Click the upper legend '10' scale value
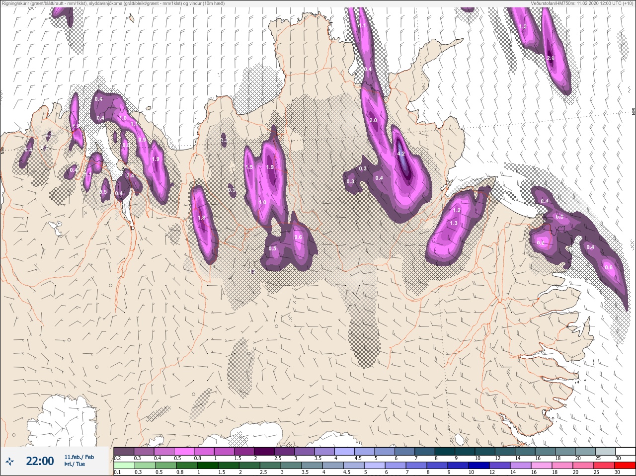Image resolution: width=636 pixels, height=476 pixels. (477, 458)
